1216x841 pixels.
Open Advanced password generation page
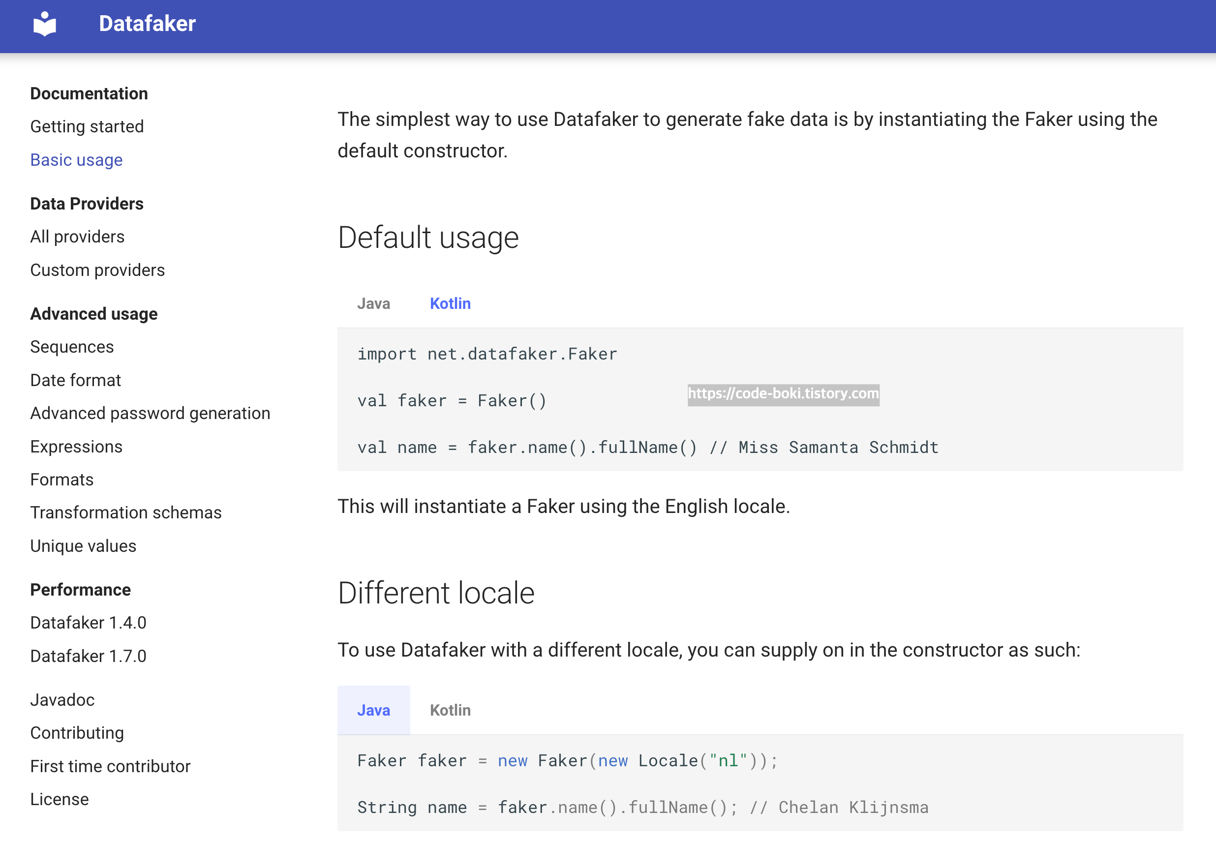pos(150,413)
